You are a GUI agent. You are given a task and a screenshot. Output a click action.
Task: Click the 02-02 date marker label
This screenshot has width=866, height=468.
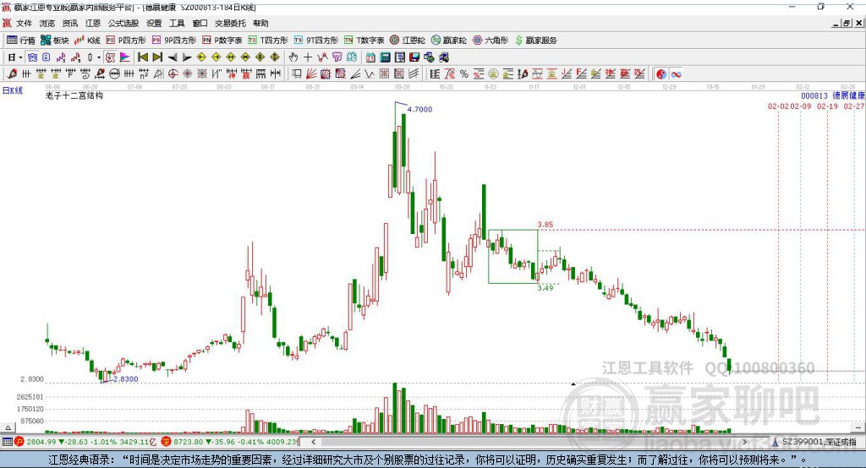[x=778, y=106]
